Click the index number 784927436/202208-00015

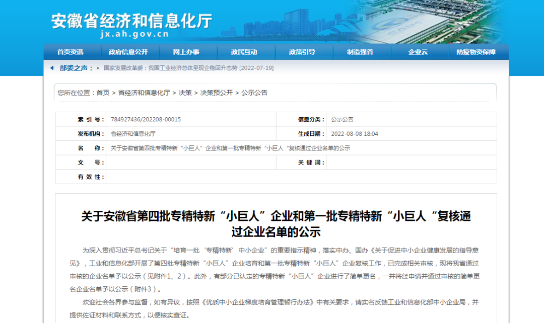pos(146,119)
